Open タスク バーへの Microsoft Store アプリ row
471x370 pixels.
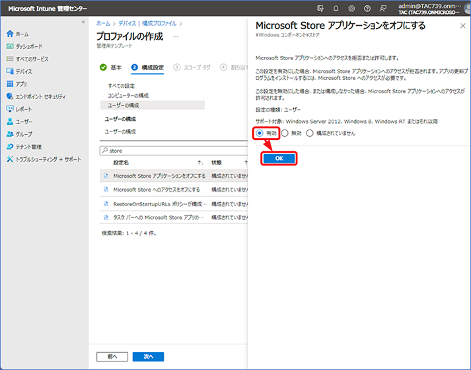click(x=174, y=217)
